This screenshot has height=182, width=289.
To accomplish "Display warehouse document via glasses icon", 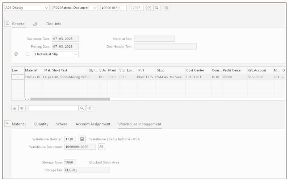I will point(102,147).
